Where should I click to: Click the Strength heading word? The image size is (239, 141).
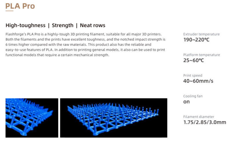pos(63,25)
